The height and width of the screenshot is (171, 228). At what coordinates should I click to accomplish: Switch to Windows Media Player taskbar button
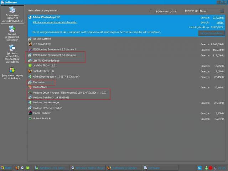click(88, 168)
